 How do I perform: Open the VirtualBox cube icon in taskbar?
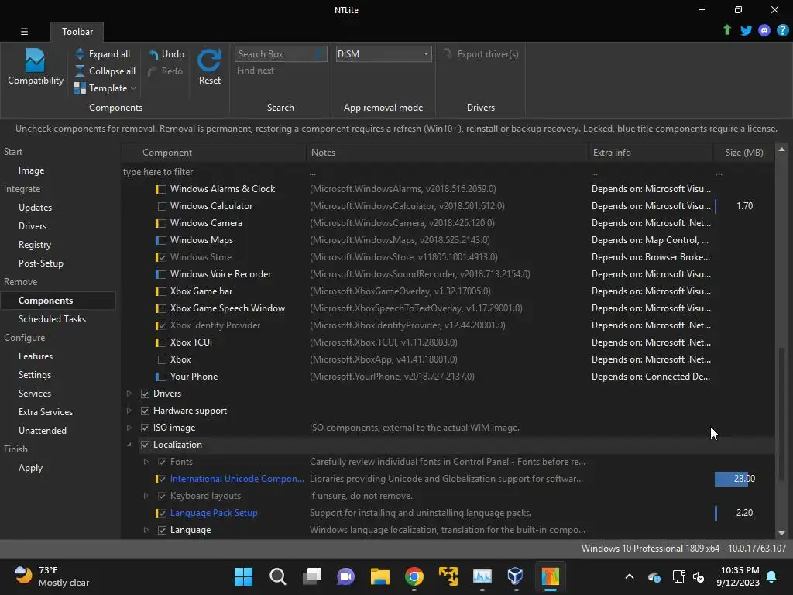(x=515, y=576)
